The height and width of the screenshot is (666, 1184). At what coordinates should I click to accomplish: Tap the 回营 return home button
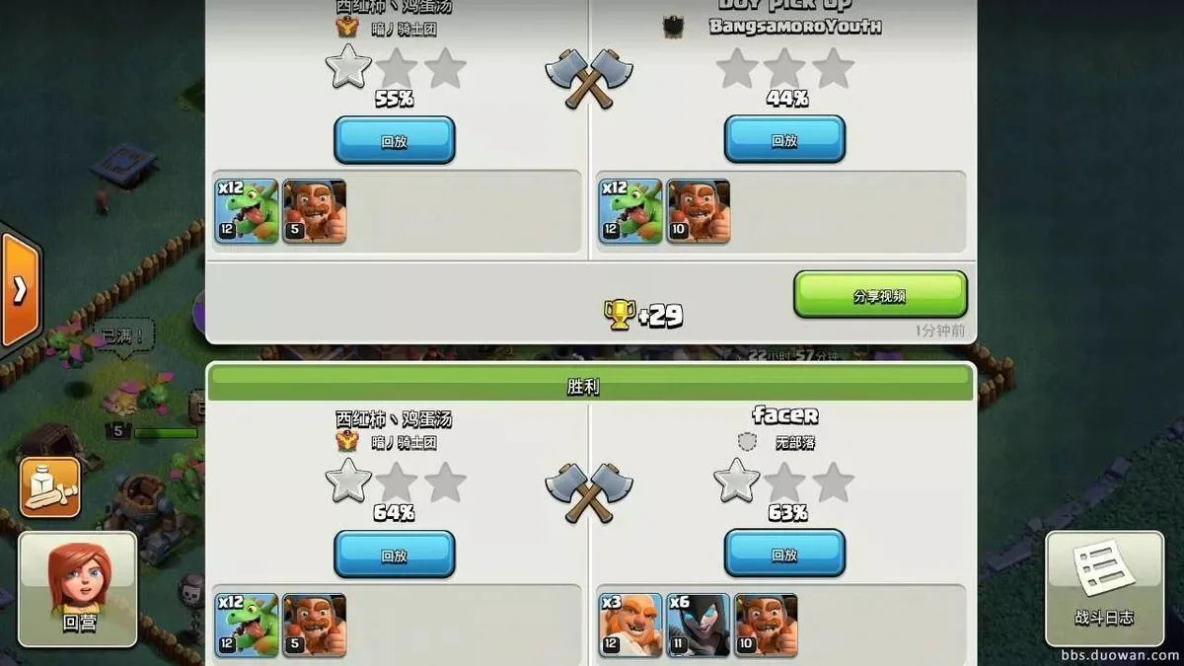(x=78, y=589)
